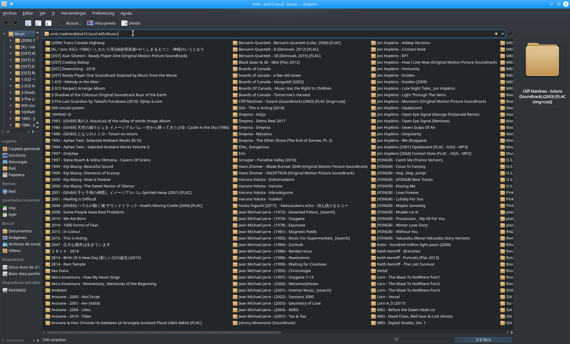Open the location bar history dropdown
570x344 pixels.
(502, 34)
